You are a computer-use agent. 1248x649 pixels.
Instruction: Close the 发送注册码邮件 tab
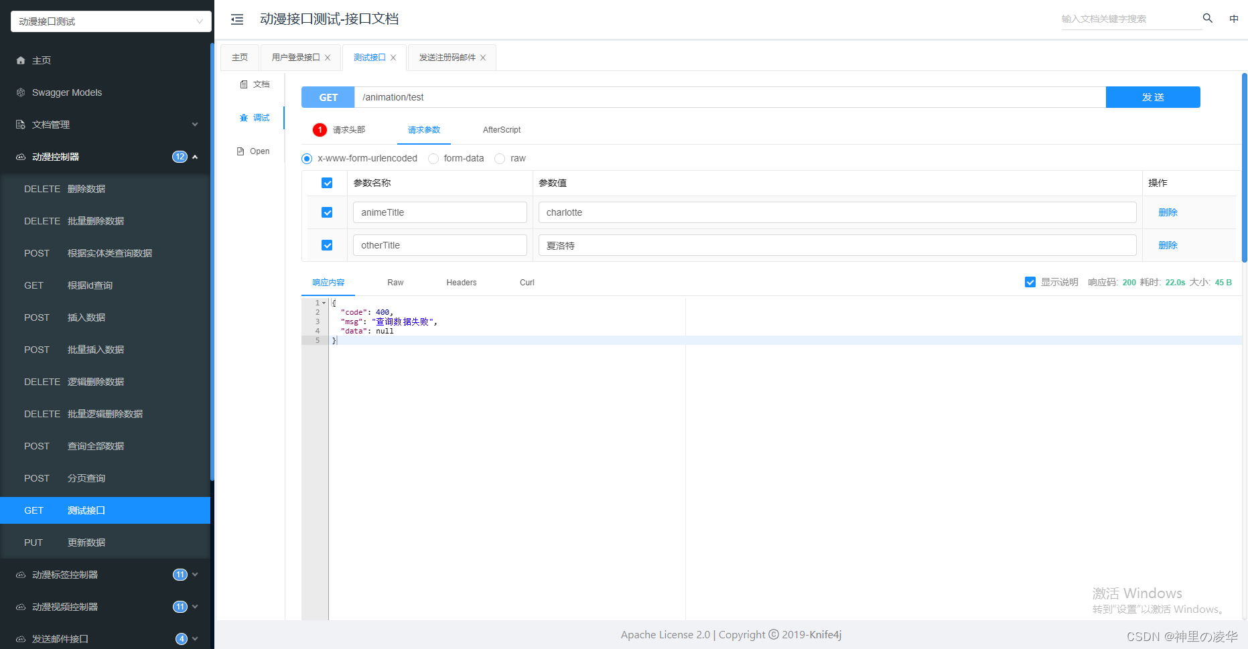[x=483, y=58]
